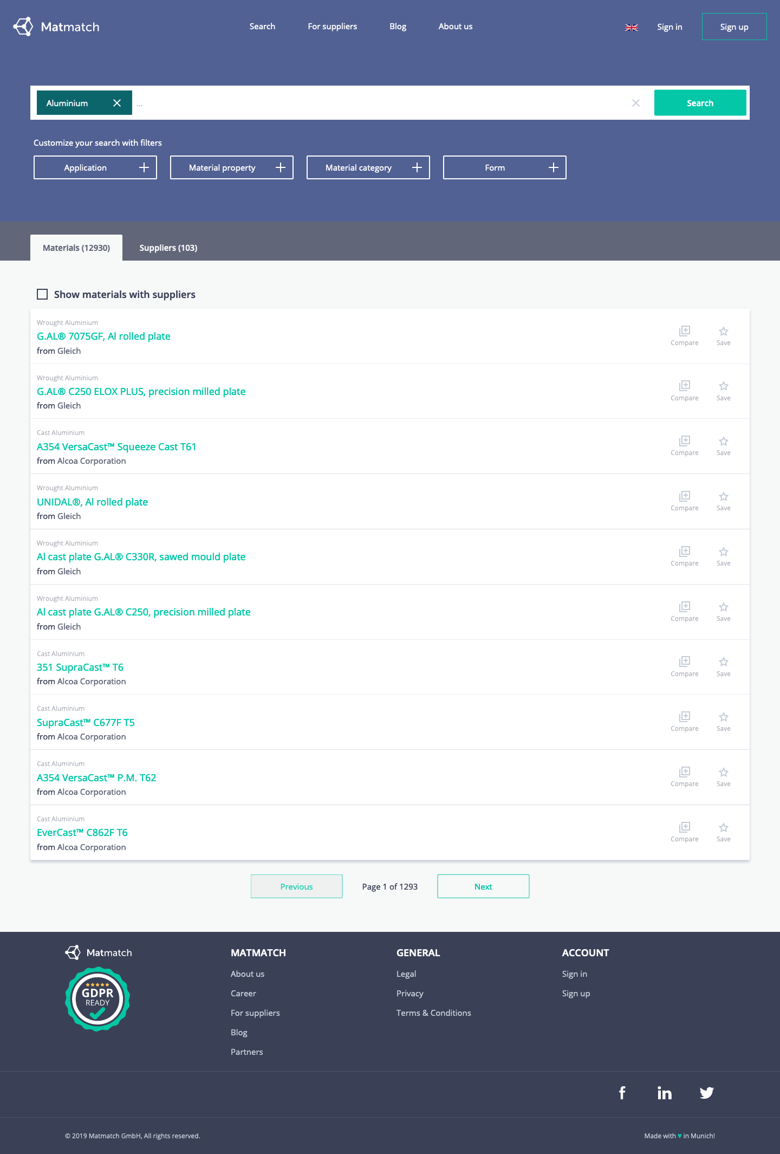The width and height of the screenshot is (780, 1154).
Task: Expand the Material property filter
Action: click(232, 167)
